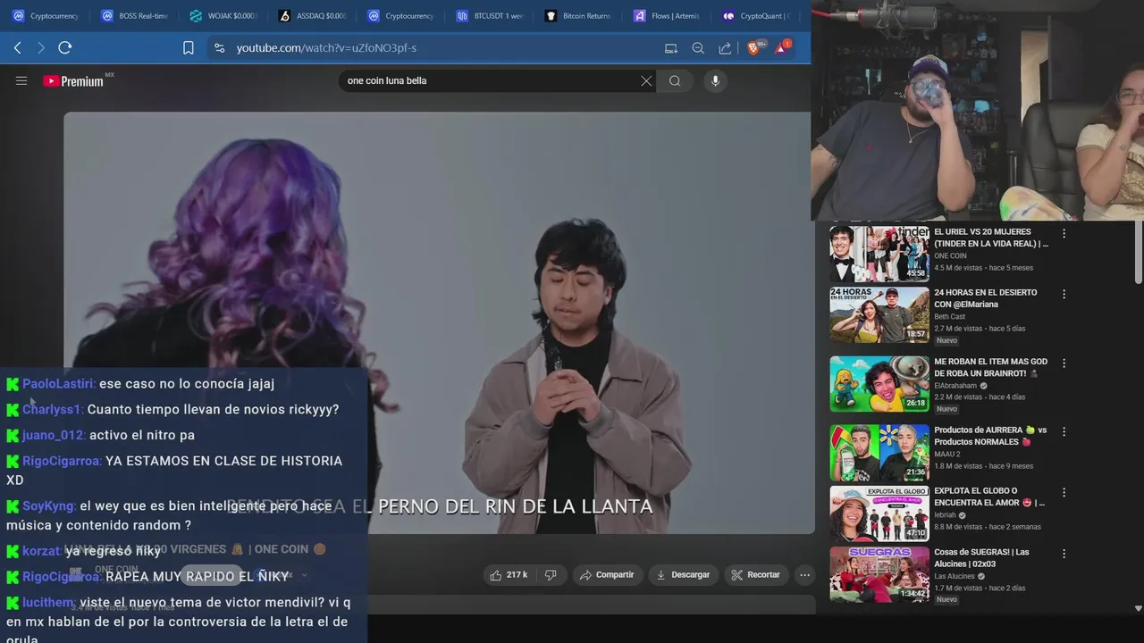Click the Las Alucines channel name
Image resolution: width=1144 pixels, height=643 pixels.
(x=955, y=576)
